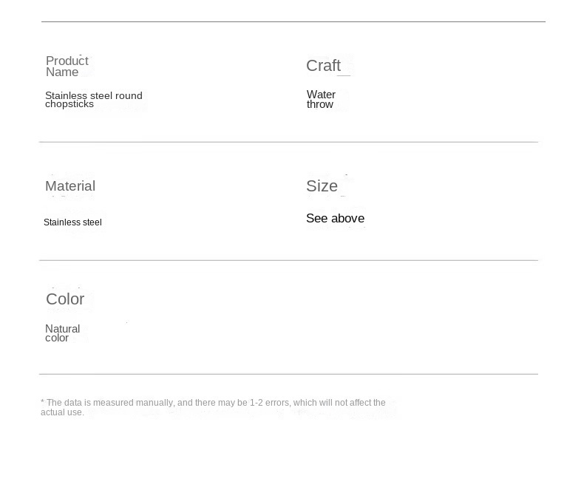The image size is (584, 487).
Task: Click the word 'chopsticks' in the product name
Action: 69,104
